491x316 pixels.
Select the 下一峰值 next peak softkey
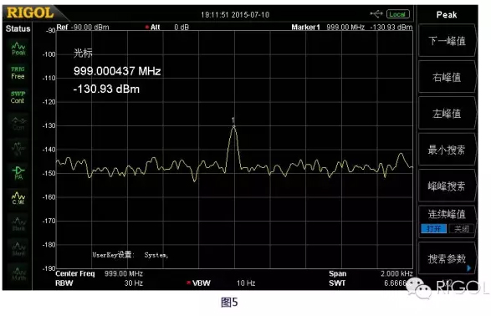[x=447, y=41]
